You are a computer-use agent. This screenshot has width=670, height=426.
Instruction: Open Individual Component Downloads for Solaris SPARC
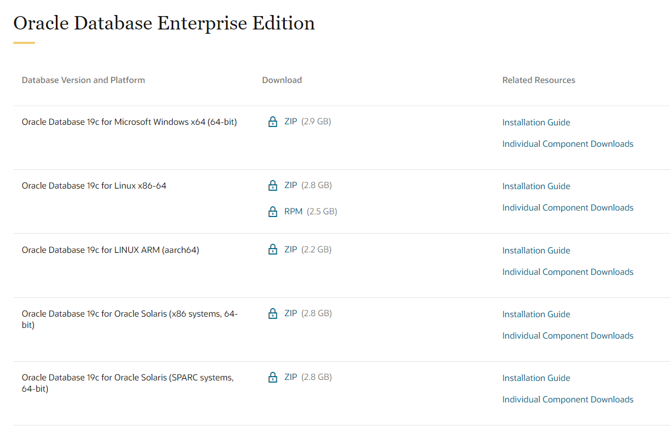(x=568, y=399)
